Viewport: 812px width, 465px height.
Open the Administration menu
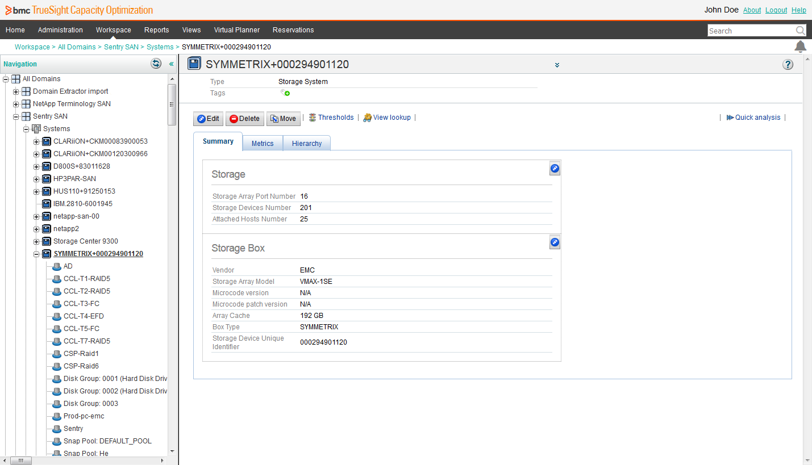(60, 30)
